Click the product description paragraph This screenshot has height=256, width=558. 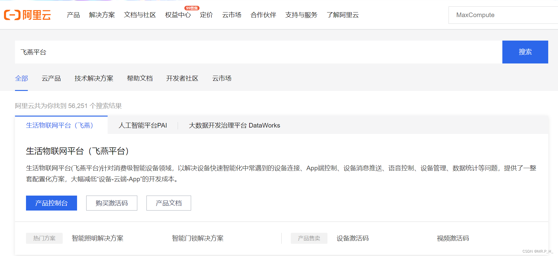pyautogui.click(x=281, y=174)
